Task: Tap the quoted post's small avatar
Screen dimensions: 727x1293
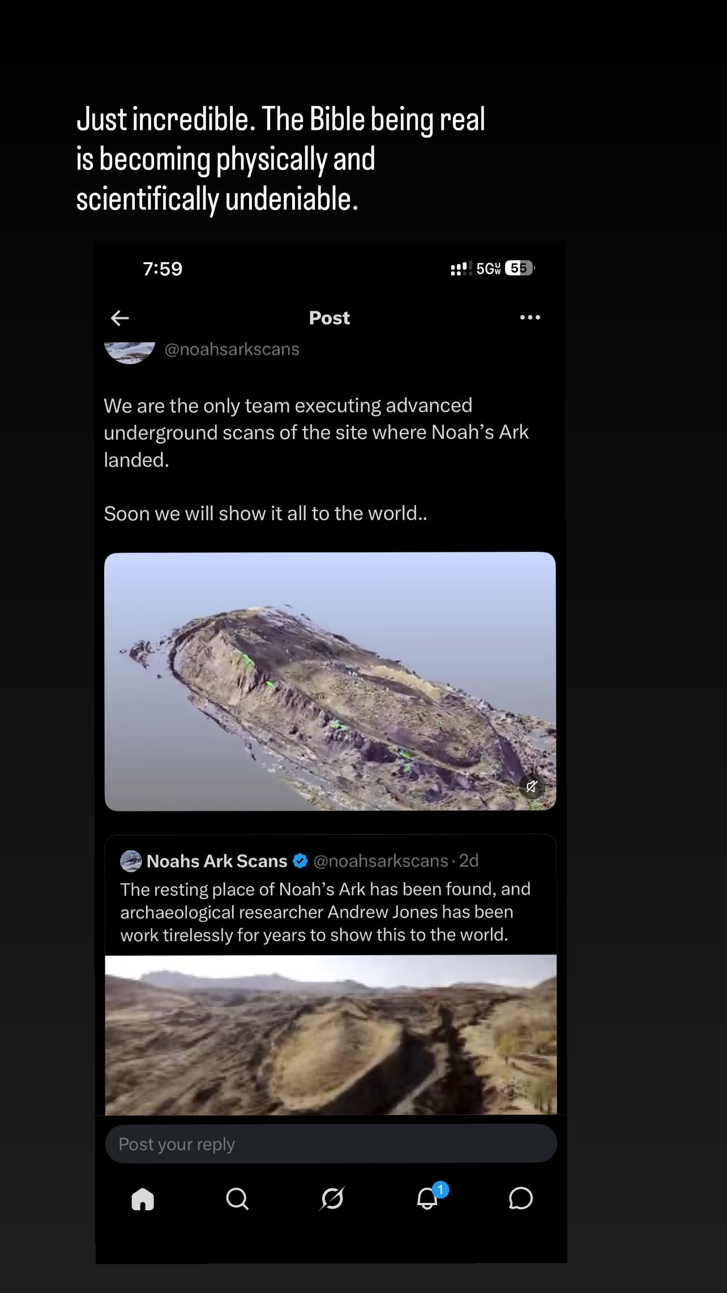Action: (131, 861)
